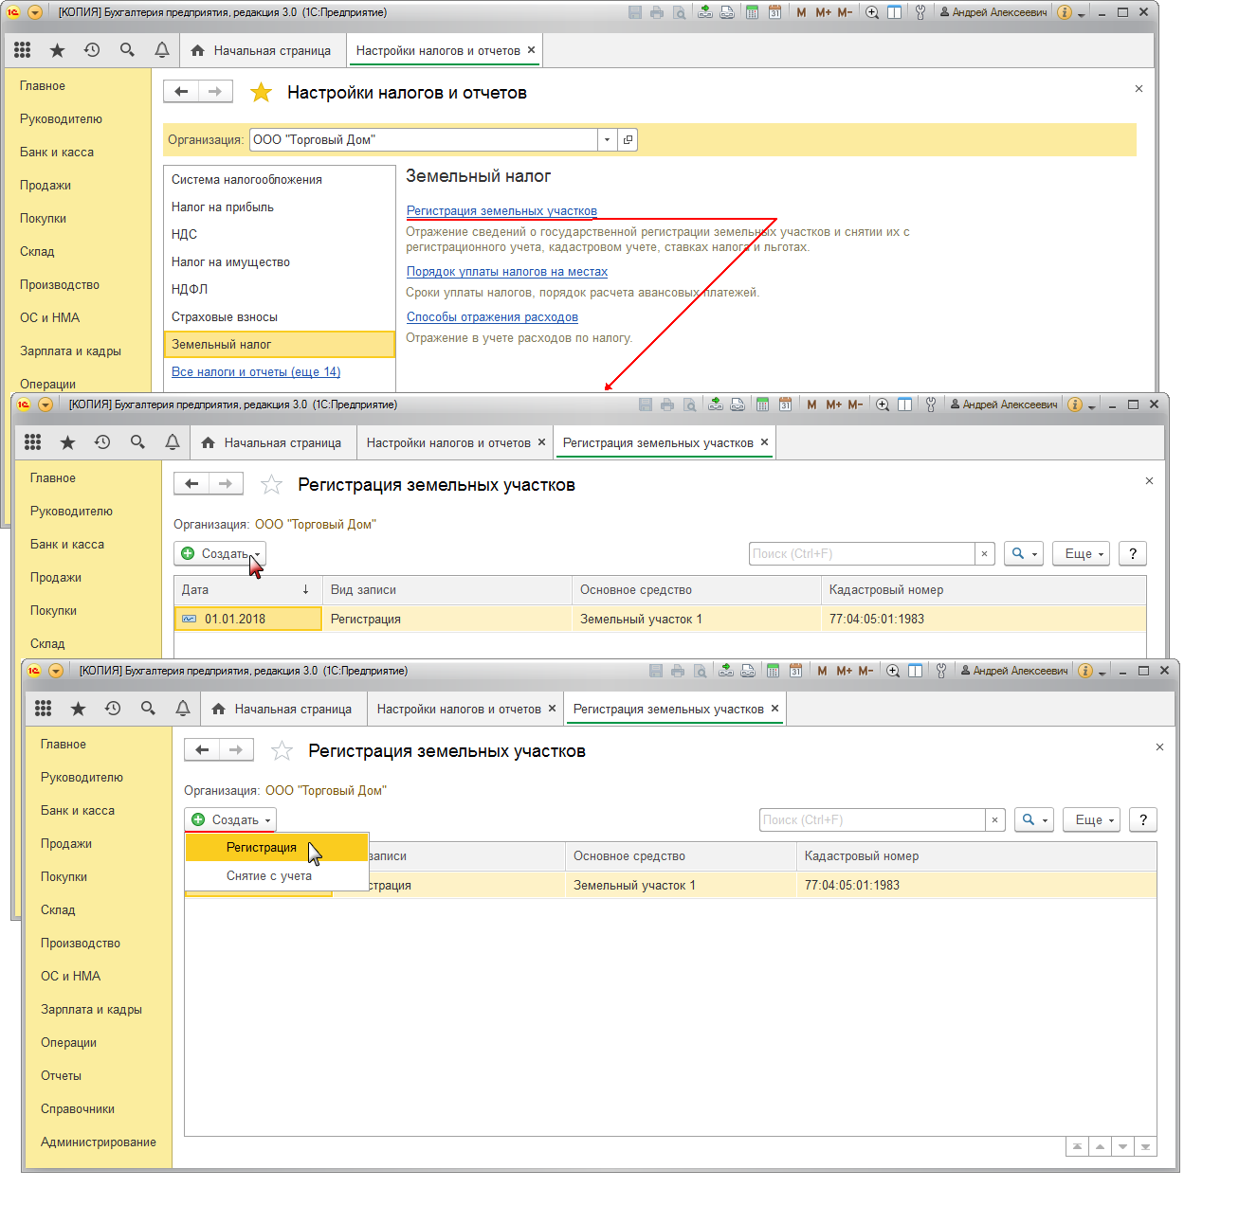Image resolution: width=1239 pixels, height=1223 pixels.
Task: Open Отчеты section in bottom window sidebar
Action: click(61, 1075)
